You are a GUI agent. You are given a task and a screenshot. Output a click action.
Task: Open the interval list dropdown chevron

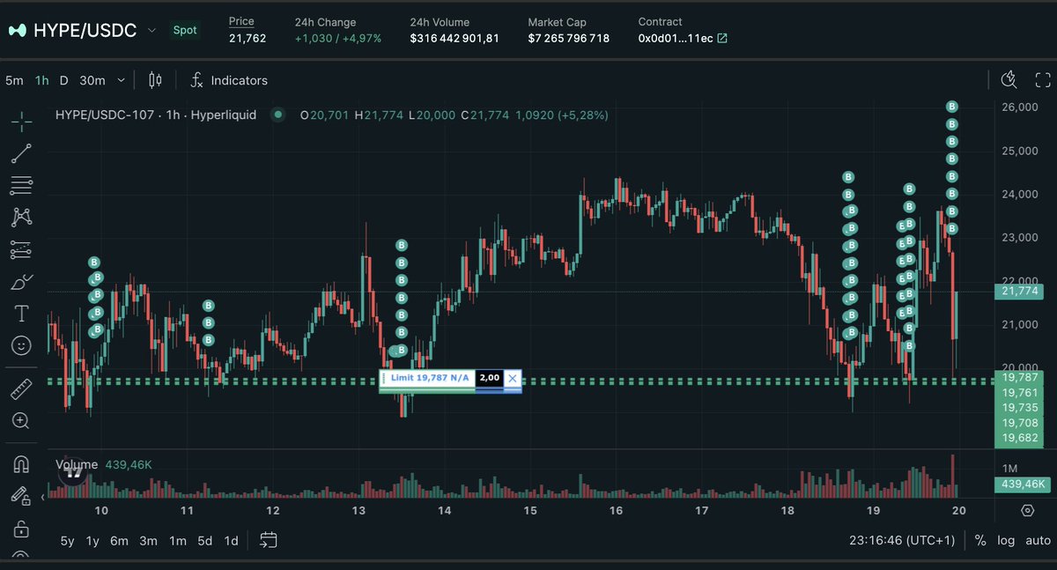(121, 80)
